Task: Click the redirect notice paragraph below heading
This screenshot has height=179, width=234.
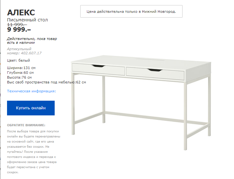Action: (x=34, y=152)
